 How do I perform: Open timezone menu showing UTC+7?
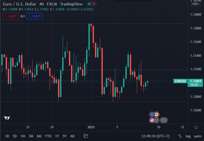[x=156, y=136]
